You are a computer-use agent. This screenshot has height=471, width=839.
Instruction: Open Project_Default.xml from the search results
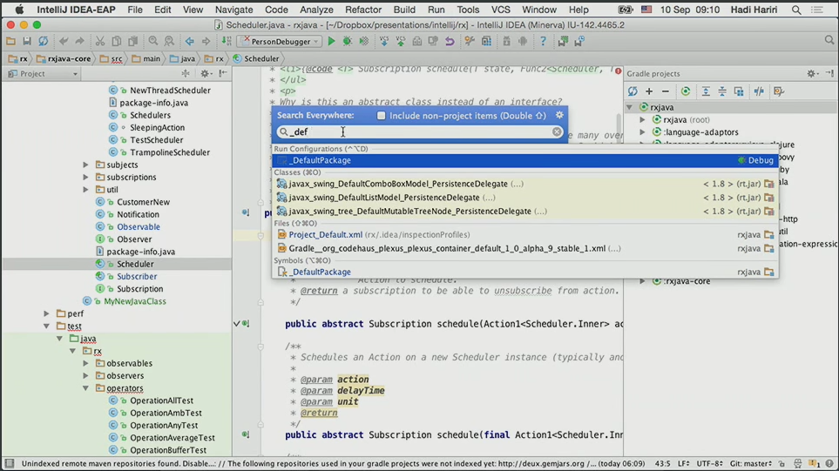(325, 235)
